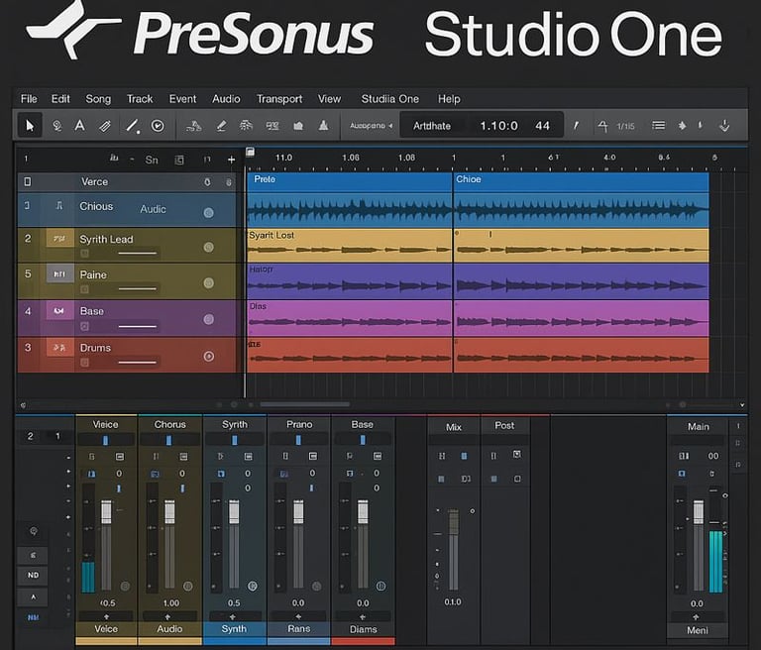The width and height of the screenshot is (761, 650).
Task: Click the Base track icon
Action: pyautogui.click(x=59, y=310)
